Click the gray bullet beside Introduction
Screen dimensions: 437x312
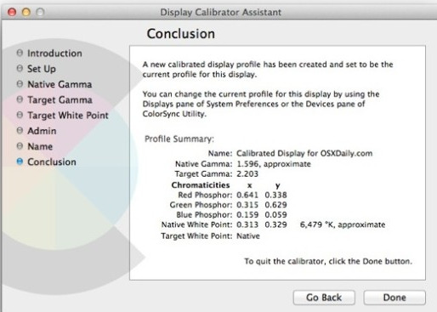tap(20, 53)
